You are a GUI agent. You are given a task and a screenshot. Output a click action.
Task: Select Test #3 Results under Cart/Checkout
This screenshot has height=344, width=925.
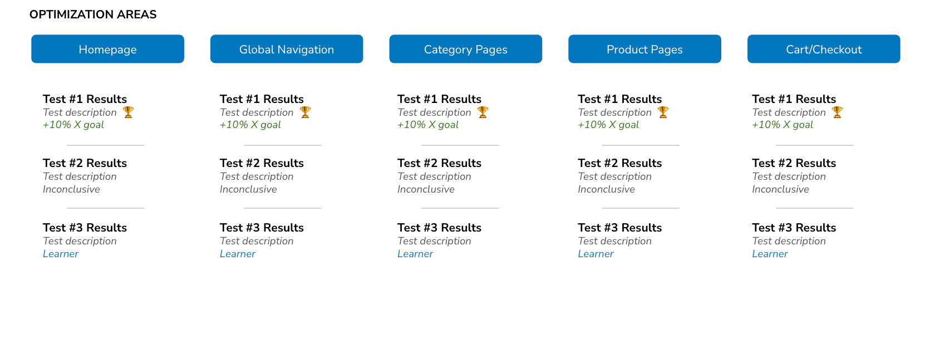pyautogui.click(x=794, y=228)
